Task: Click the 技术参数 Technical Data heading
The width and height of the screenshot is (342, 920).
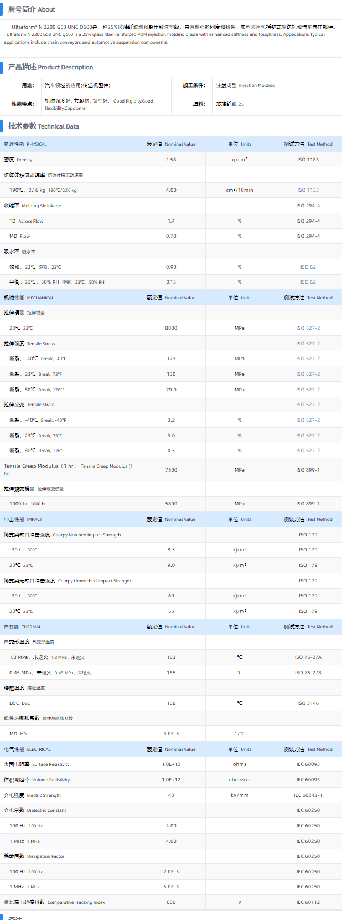Action: pyautogui.click(x=43, y=126)
